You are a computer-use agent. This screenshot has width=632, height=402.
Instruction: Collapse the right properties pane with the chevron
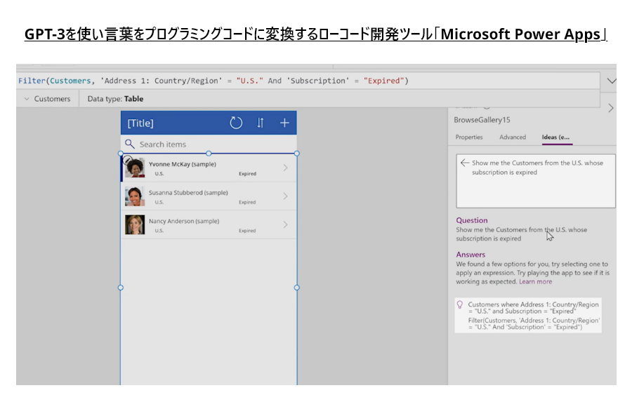(611, 108)
